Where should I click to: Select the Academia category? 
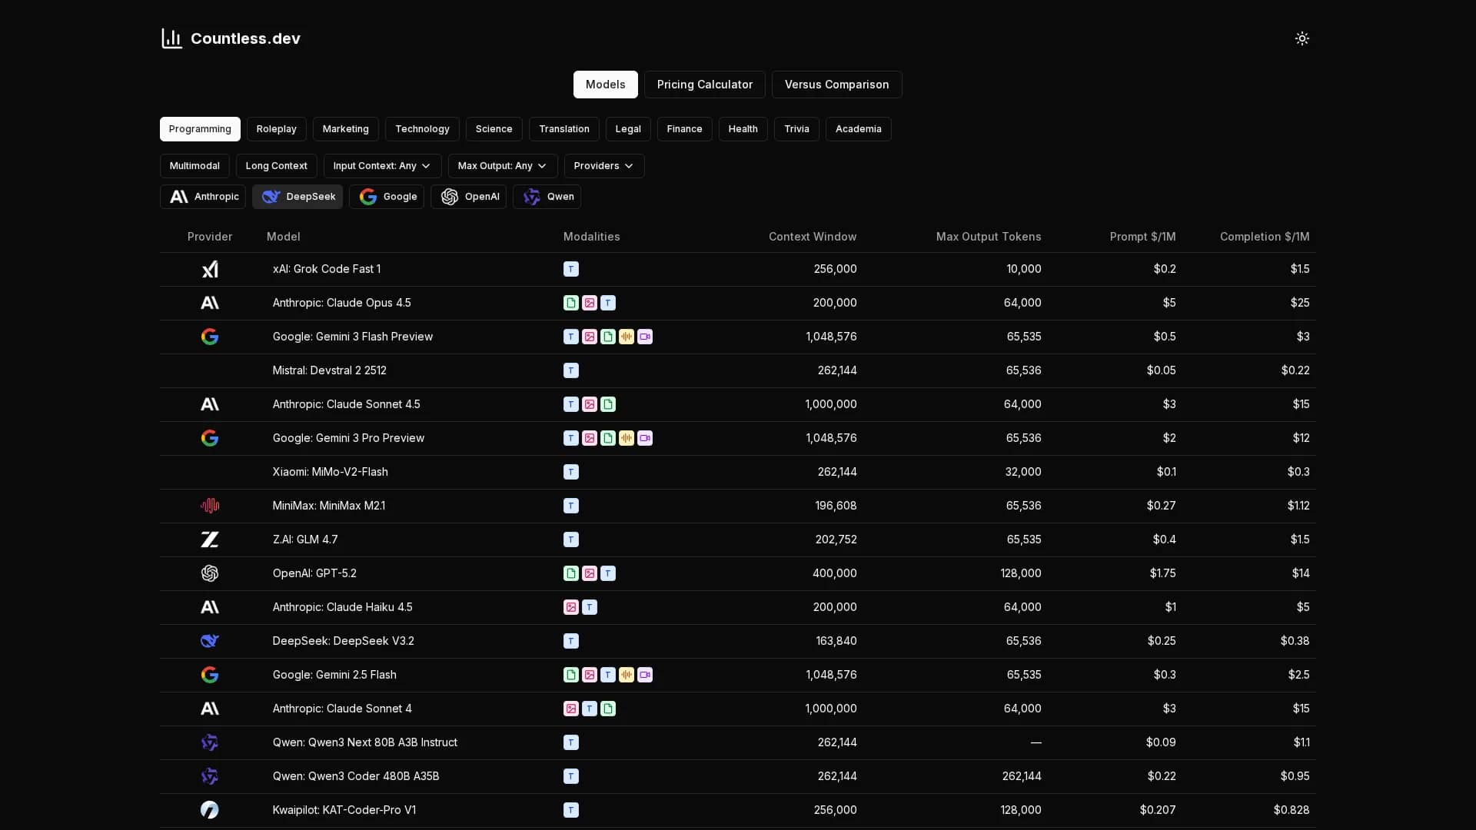tap(859, 129)
